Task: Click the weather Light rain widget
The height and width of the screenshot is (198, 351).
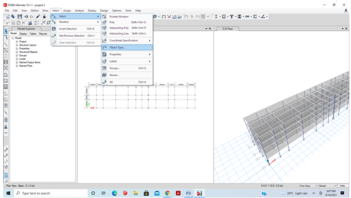Action: pyautogui.click(x=294, y=193)
